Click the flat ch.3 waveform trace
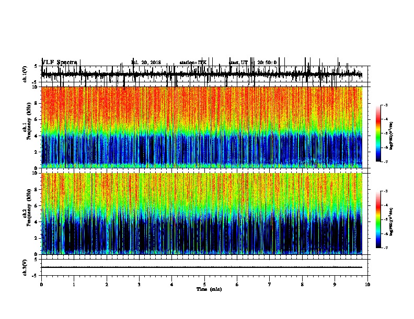This screenshot has height=319, width=414. click(x=202, y=267)
